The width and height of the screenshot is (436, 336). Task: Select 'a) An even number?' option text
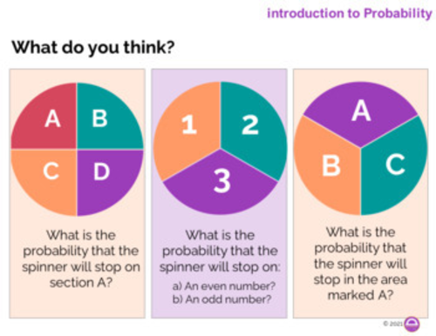(x=223, y=286)
